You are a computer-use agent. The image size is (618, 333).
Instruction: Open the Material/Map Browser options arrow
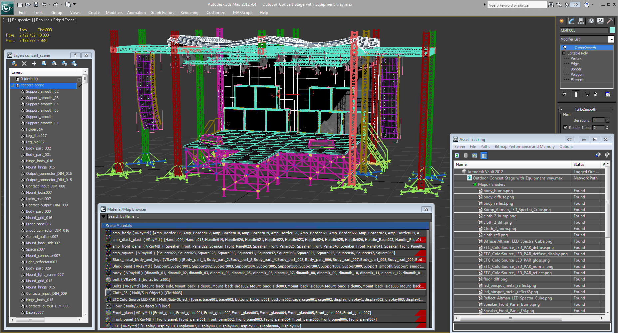104,217
